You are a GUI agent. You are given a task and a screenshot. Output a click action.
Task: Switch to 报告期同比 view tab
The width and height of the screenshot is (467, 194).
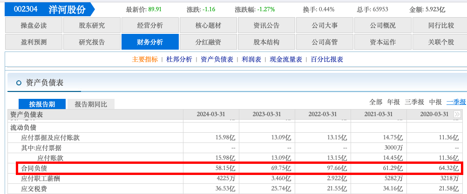(x=91, y=104)
